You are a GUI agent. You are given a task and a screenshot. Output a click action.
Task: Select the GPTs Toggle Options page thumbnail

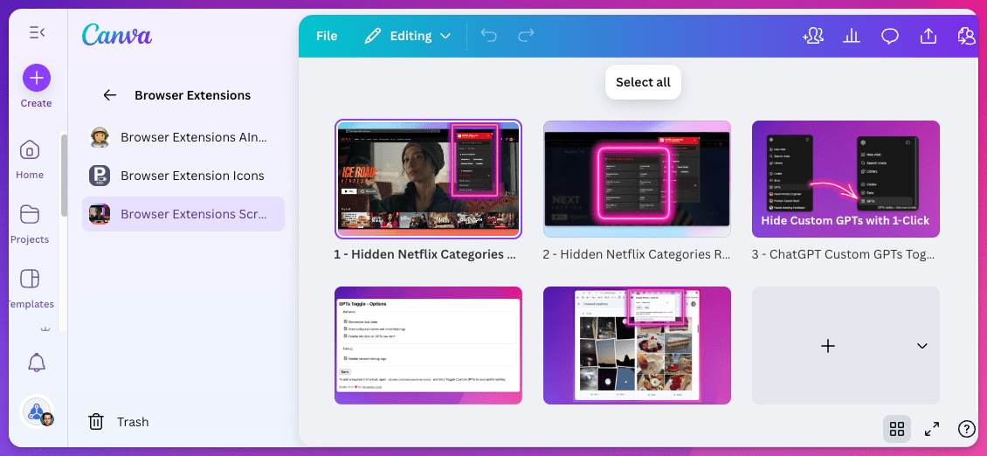point(428,345)
